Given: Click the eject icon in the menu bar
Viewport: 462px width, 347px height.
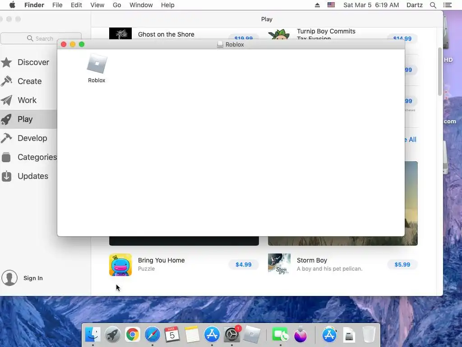Looking at the screenshot, I should [x=317, y=5].
